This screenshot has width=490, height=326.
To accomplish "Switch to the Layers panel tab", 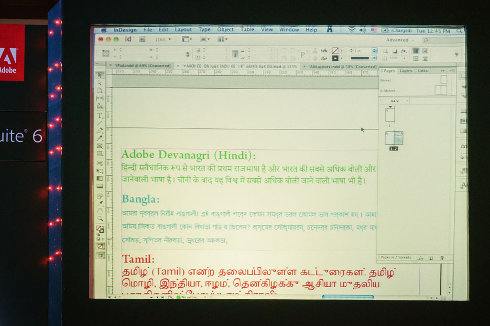I will coord(406,71).
